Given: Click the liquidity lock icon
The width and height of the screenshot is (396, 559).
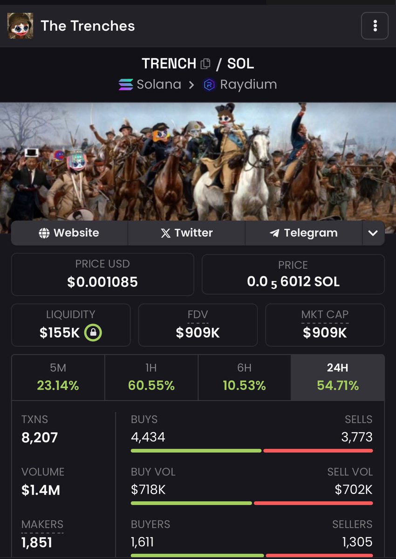Looking at the screenshot, I should (x=93, y=333).
